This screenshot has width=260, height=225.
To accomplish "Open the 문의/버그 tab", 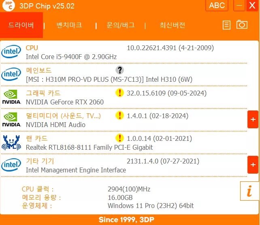I will [x=121, y=25].
